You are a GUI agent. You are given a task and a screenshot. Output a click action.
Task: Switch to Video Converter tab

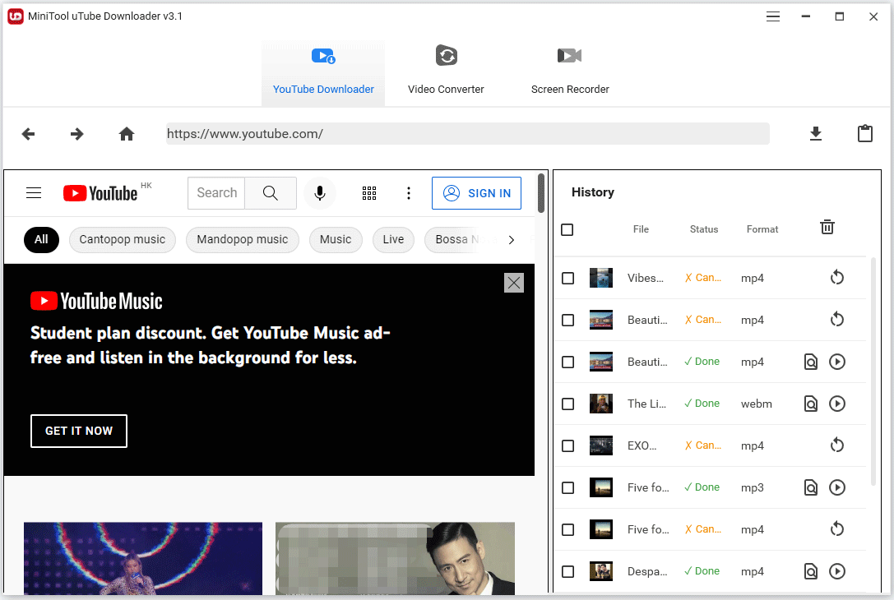tap(446, 73)
